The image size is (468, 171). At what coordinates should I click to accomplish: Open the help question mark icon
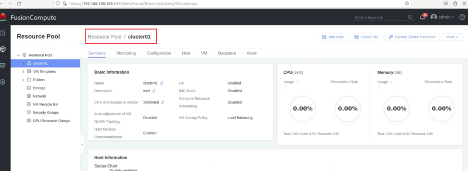[x=462, y=17]
